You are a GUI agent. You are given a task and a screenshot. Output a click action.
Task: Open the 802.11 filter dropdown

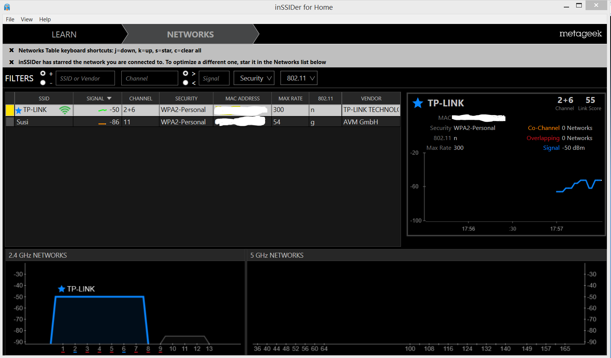(x=299, y=78)
